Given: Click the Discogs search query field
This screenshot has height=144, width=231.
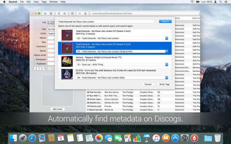Looking at the screenshot, I should [x=106, y=22].
